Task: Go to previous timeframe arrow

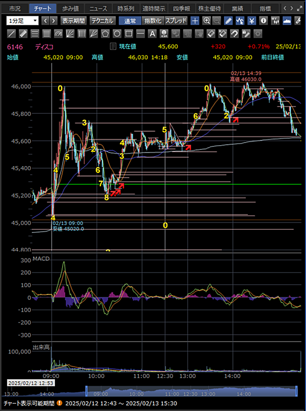Action: pos(45,21)
